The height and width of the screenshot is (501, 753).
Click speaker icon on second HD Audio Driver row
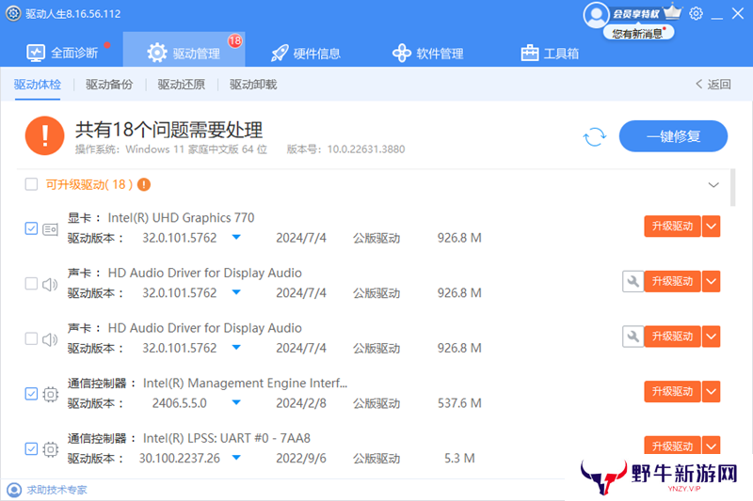point(50,340)
